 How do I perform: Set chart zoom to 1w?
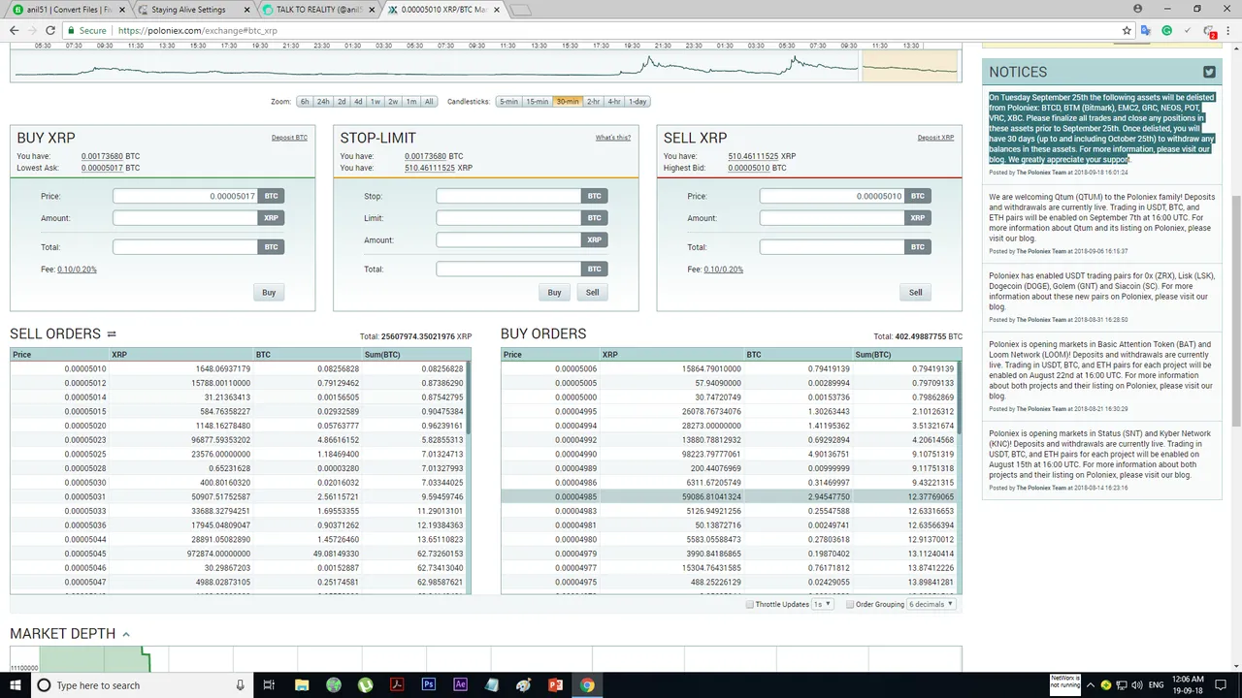click(x=376, y=102)
